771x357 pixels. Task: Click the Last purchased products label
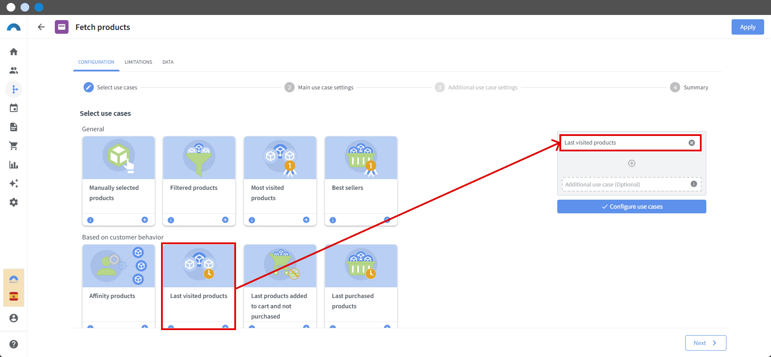[353, 301]
